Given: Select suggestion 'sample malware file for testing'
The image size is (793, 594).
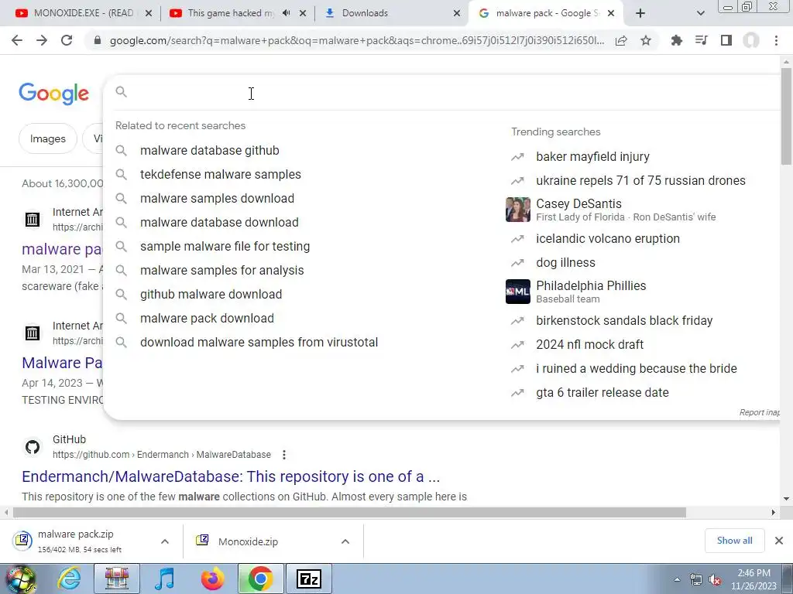Looking at the screenshot, I should (225, 247).
